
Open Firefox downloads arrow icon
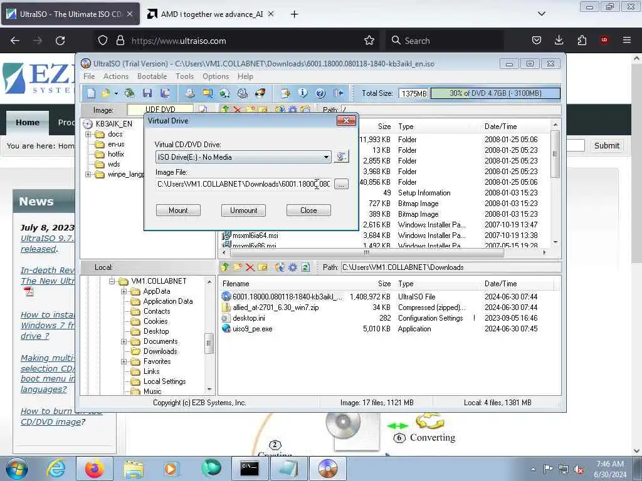click(x=559, y=41)
